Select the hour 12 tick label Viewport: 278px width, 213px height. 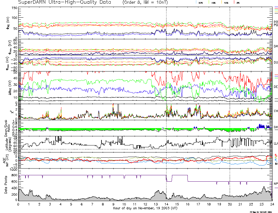coord(145,204)
